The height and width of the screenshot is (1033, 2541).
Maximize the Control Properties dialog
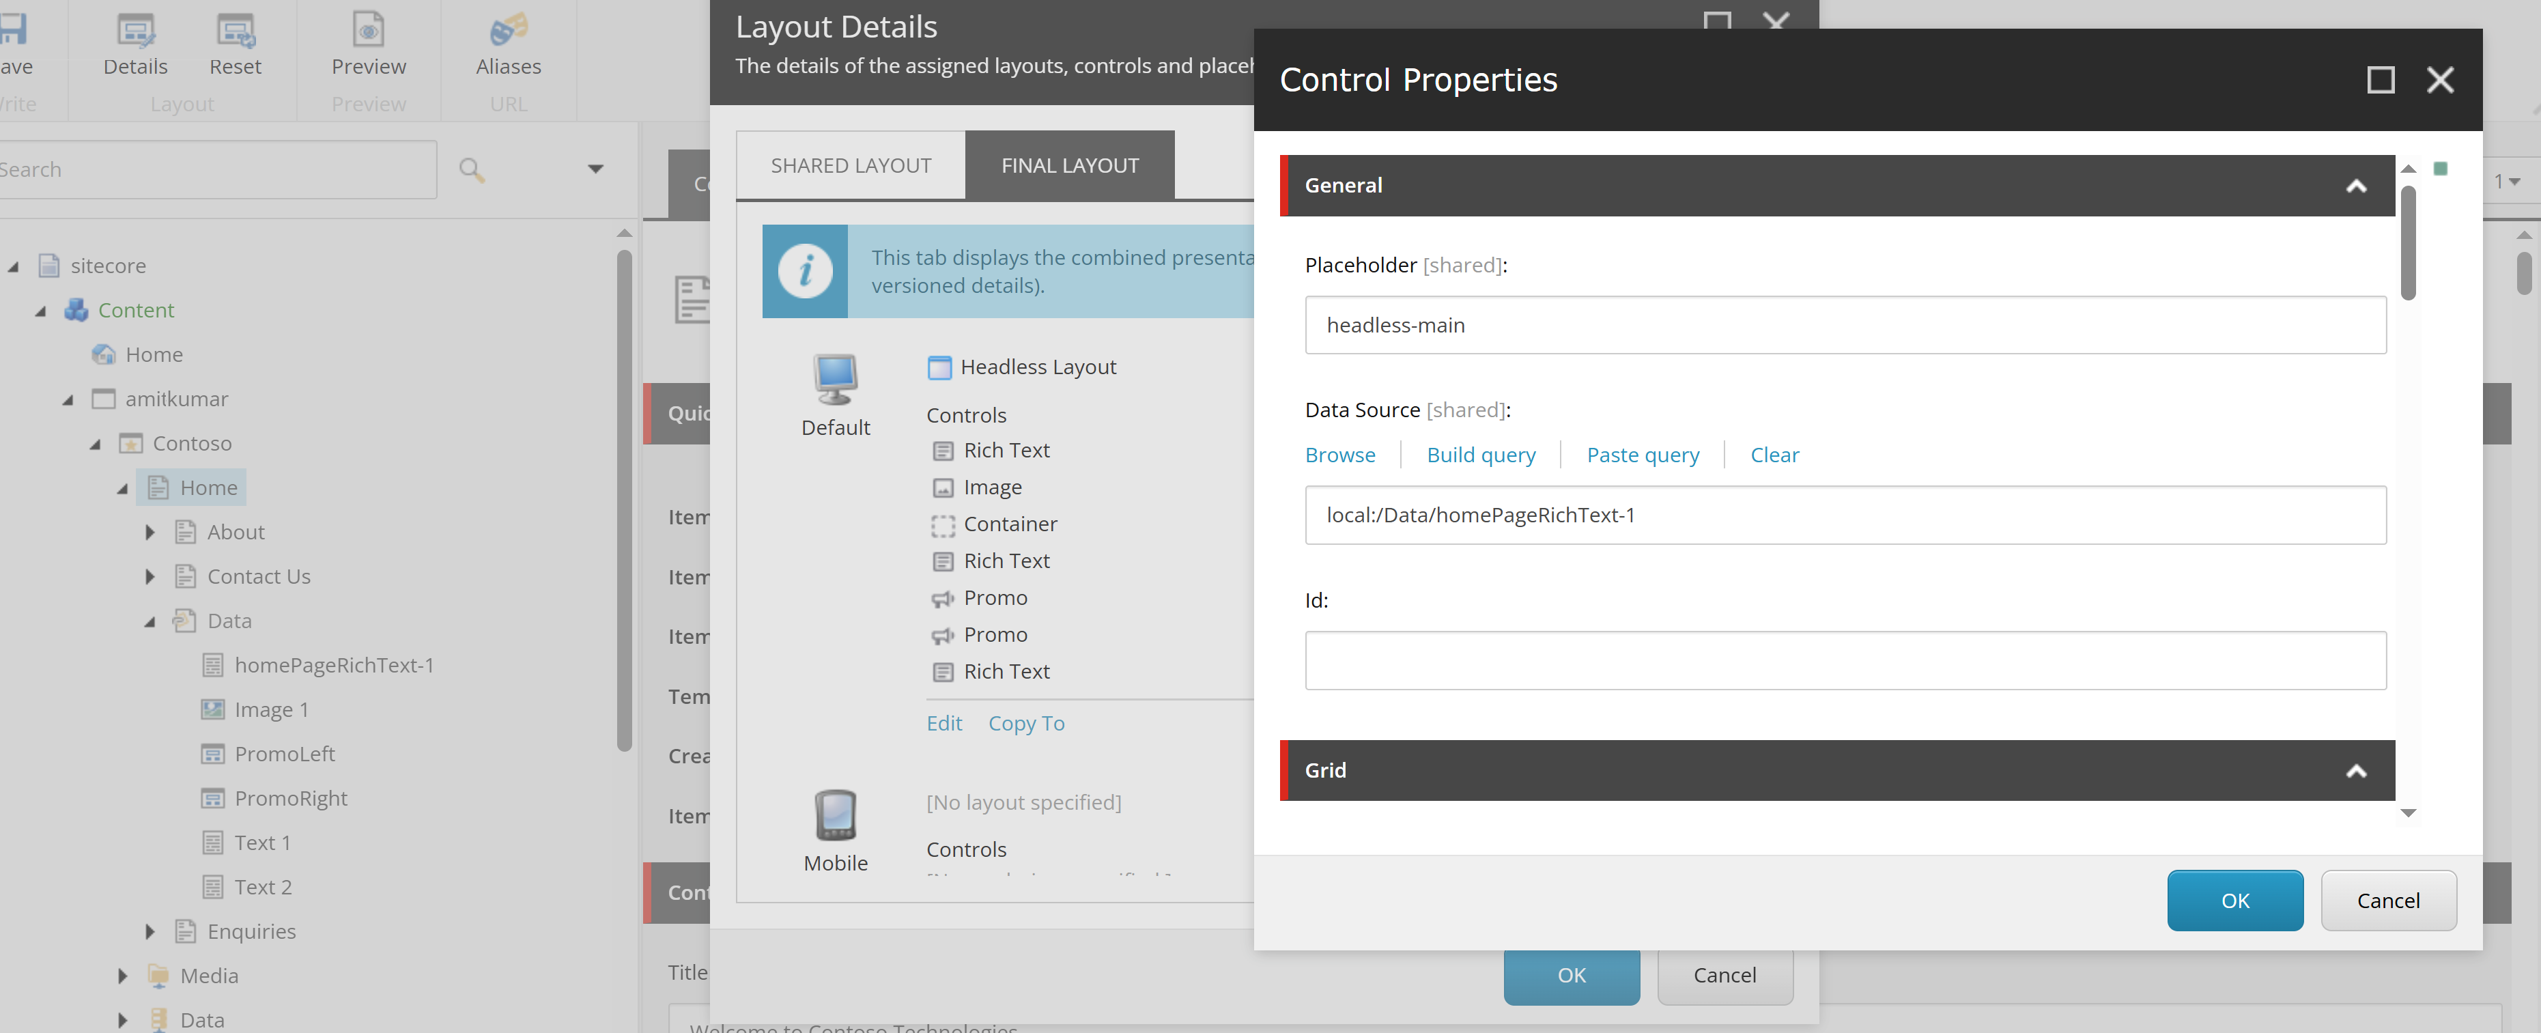click(2380, 80)
